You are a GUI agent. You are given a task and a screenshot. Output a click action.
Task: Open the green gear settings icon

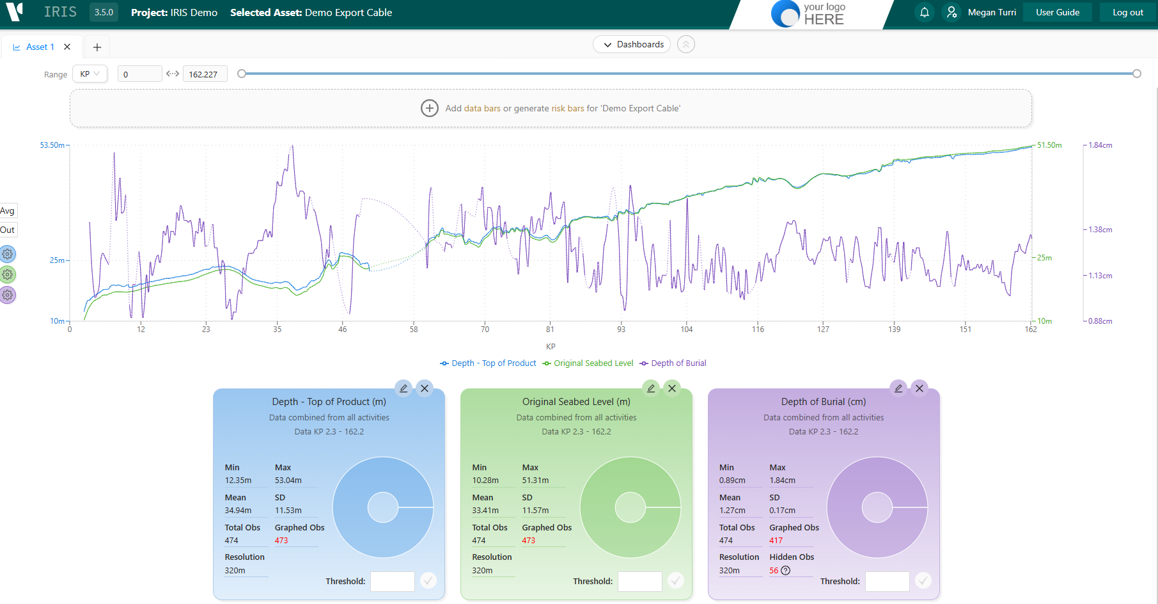pos(8,274)
